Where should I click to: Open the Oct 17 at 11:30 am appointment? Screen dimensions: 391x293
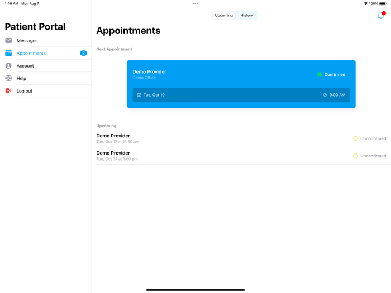pos(244,138)
